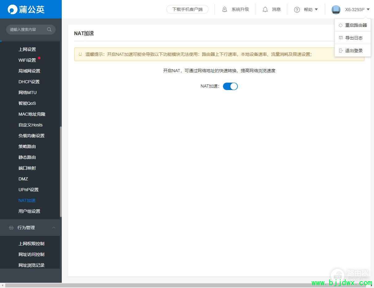374x288 pixels.
Task: Click the 蒲公英 logo icon
Action: 13,9
